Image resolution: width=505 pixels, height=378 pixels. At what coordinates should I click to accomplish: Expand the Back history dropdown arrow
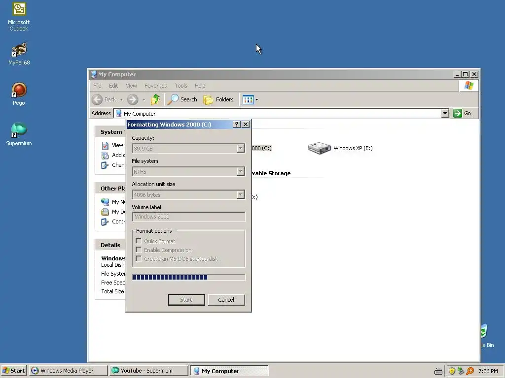pos(121,99)
